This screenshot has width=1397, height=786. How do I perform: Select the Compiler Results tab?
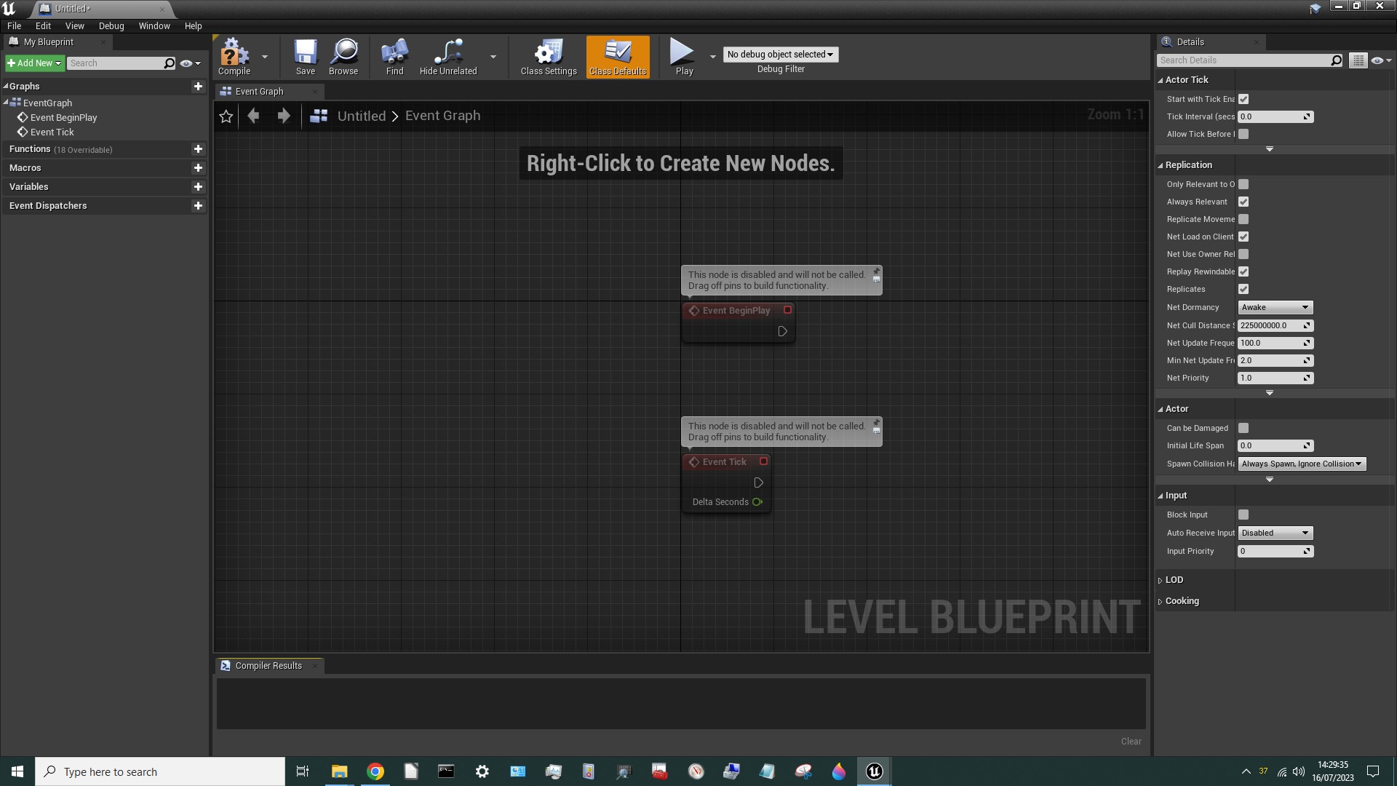268,665
